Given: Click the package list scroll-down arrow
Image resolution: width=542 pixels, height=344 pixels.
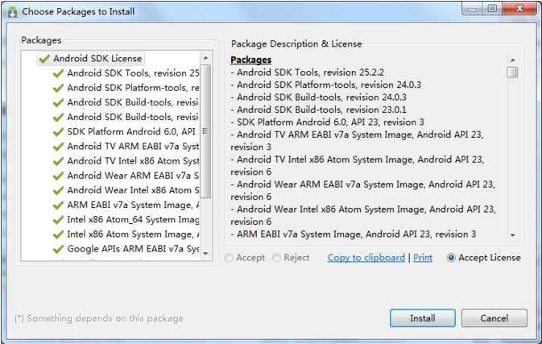Looking at the screenshot, I should tap(205, 254).
